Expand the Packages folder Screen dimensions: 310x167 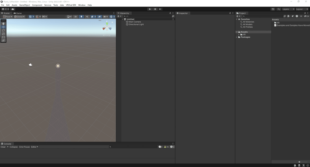pyautogui.click(x=237, y=37)
